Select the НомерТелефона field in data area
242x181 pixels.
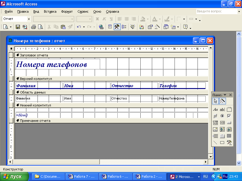click(x=182, y=99)
